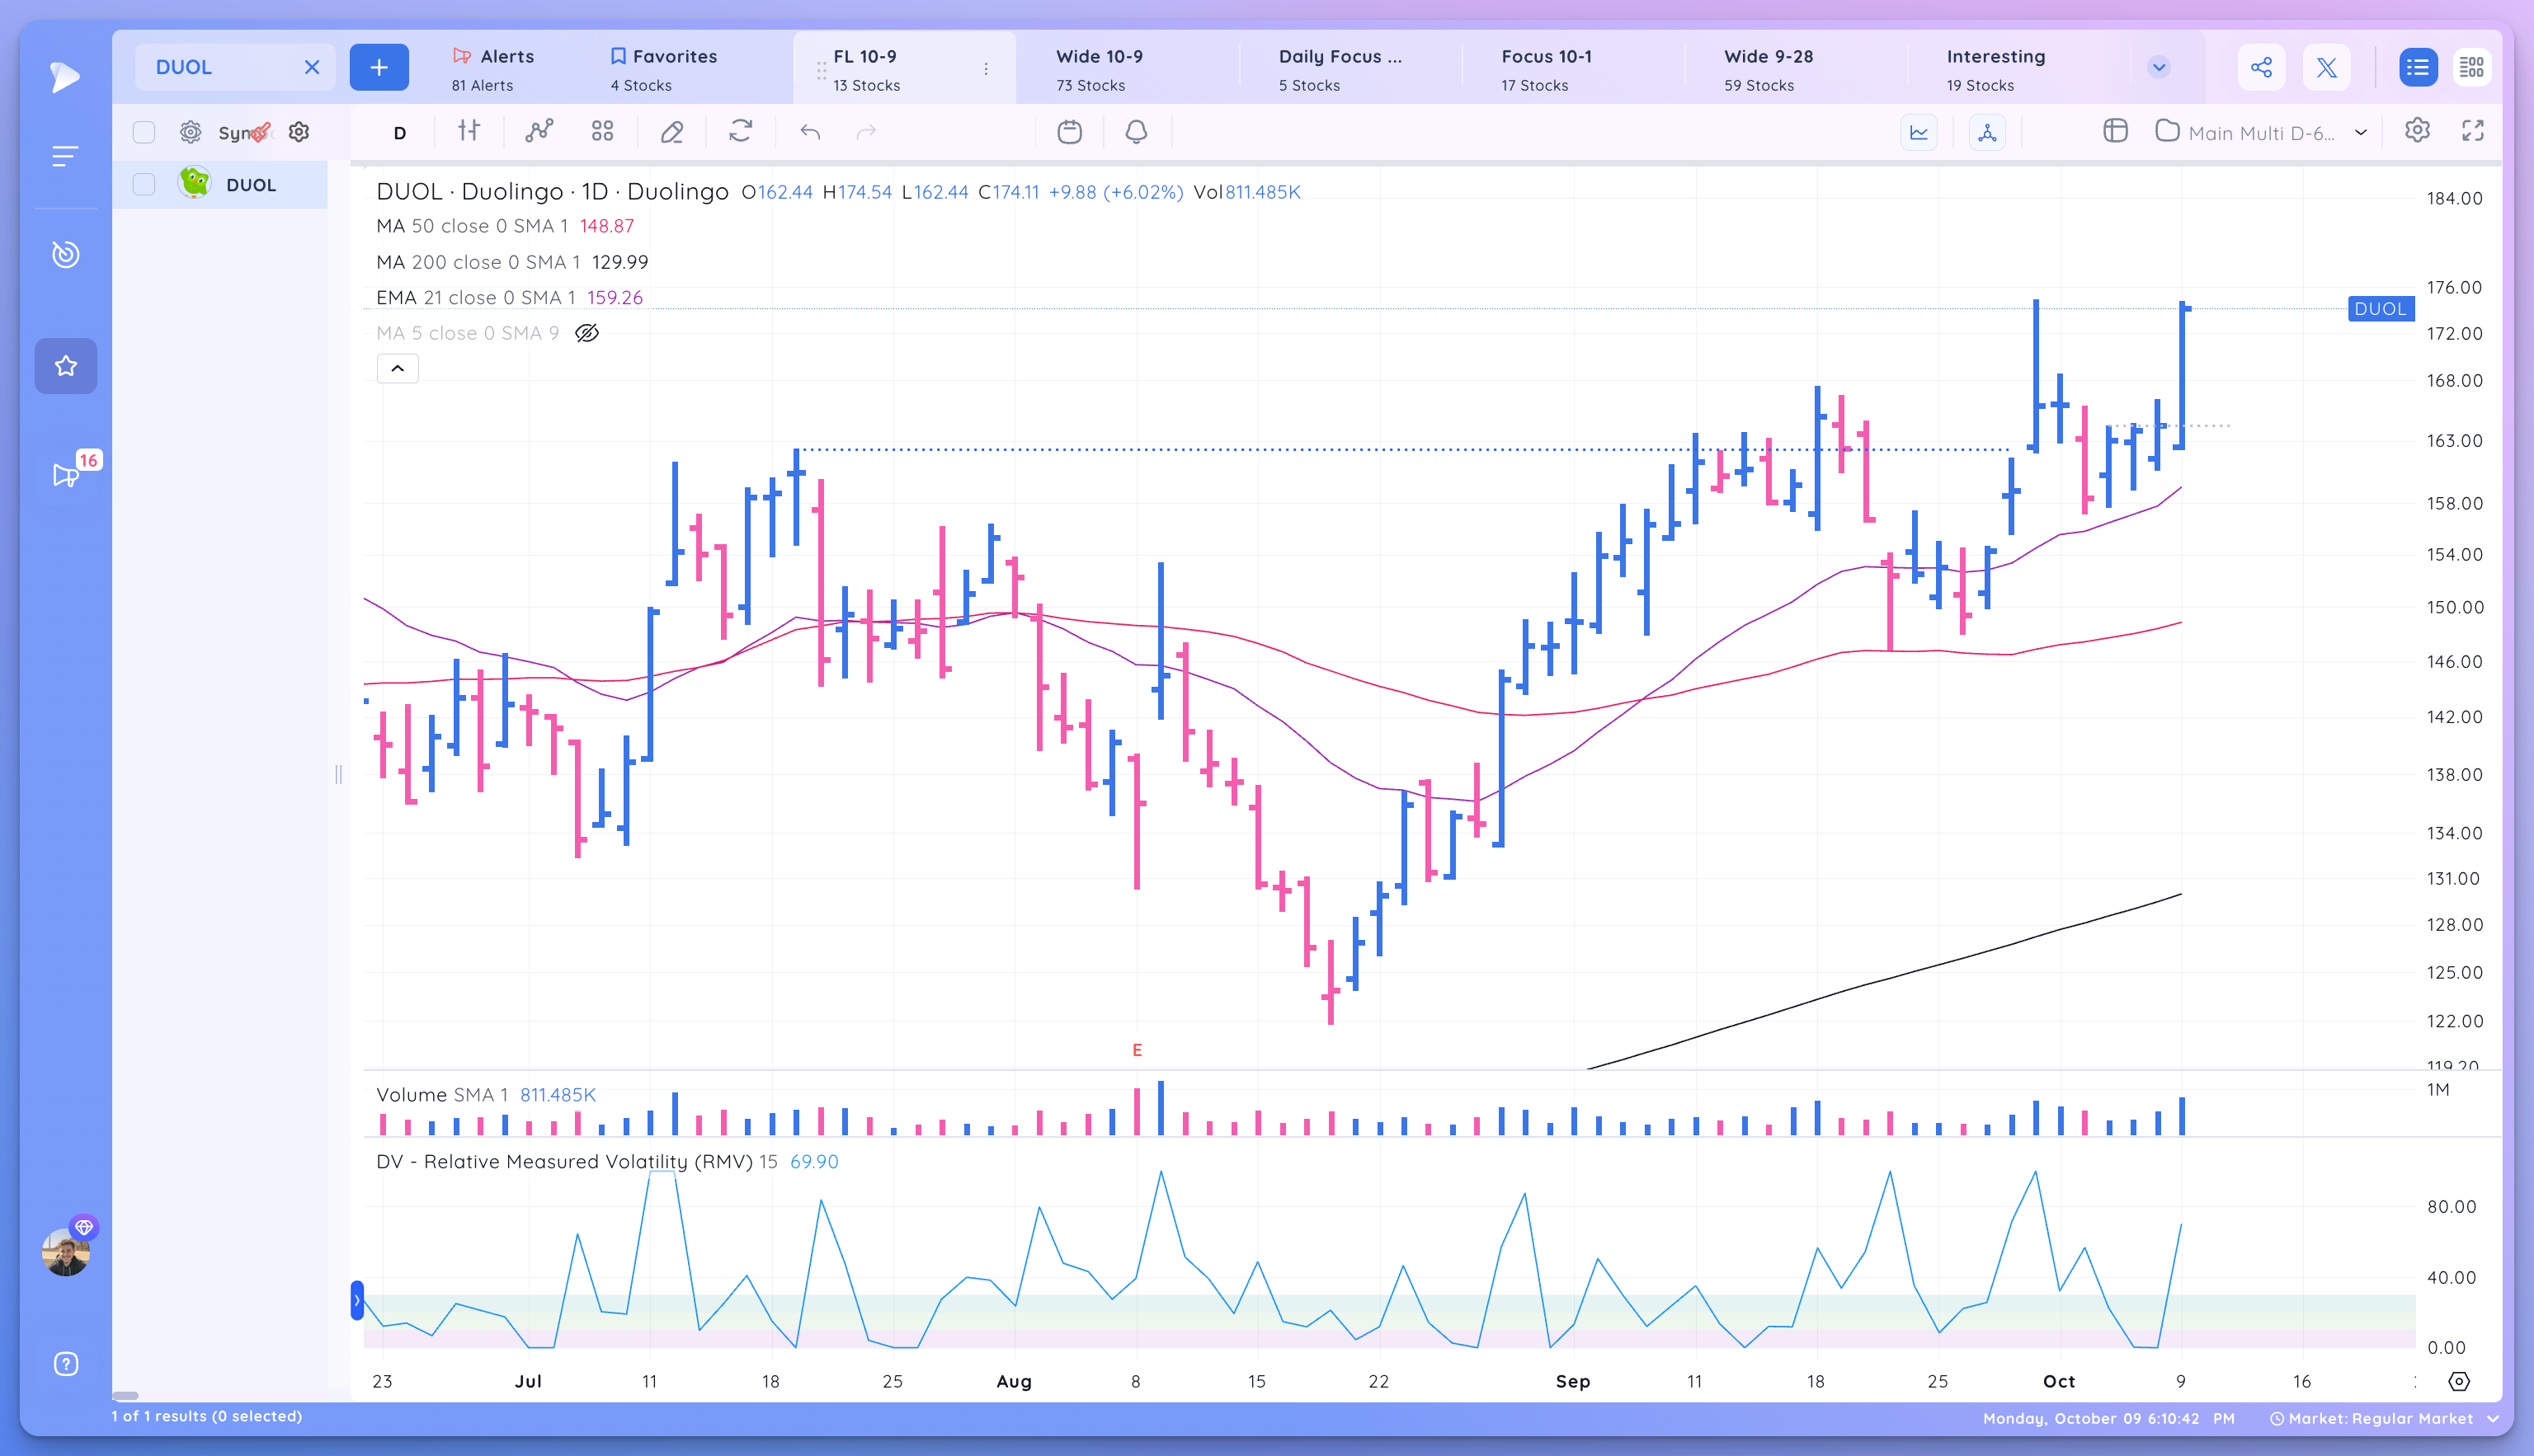This screenshot has width=2534, height=1456.
Task: Create an alert with bell icon
Action: coord(1137,132)
